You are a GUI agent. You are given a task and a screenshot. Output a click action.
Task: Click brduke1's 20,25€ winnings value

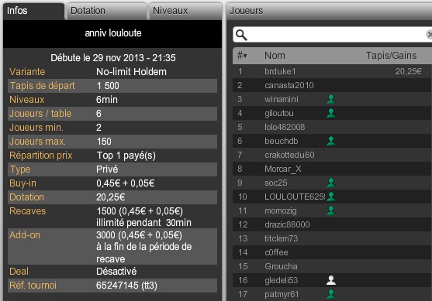[x=408, y=71]
